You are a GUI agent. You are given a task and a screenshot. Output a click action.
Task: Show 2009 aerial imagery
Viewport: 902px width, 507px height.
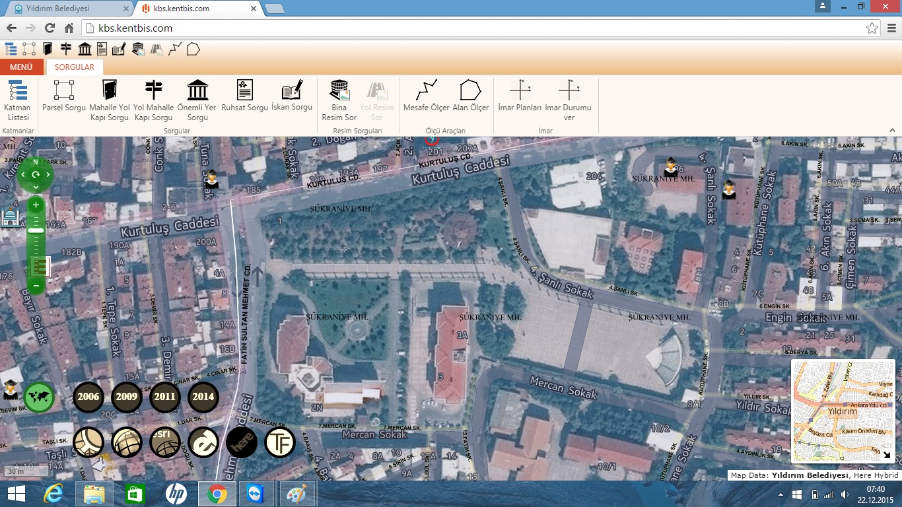tap(127, 397)
